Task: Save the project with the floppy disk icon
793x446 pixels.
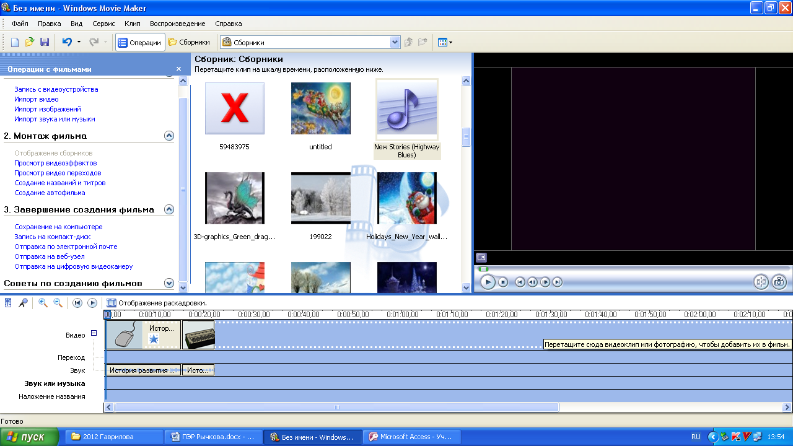Action: click(45, 42)
